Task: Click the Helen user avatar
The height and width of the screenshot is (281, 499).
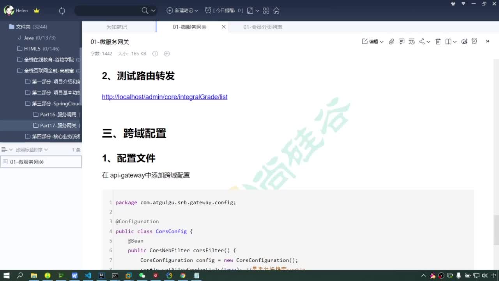Action: [9, 11]
